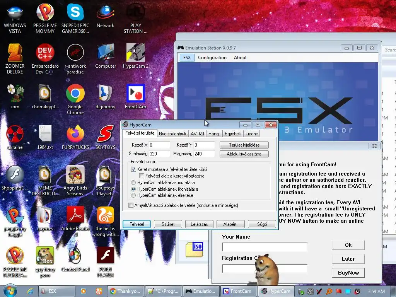Viewport: 396px width, 297px height.
Task: Launch Internet Explorer from quick launch
Action: point(30,291)
